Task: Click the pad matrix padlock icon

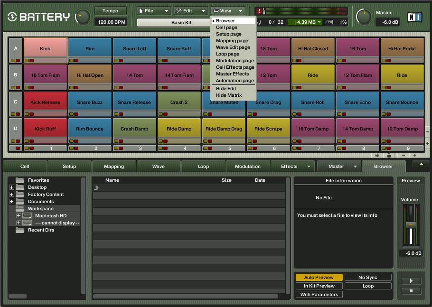Action: [x=389, y=156]
